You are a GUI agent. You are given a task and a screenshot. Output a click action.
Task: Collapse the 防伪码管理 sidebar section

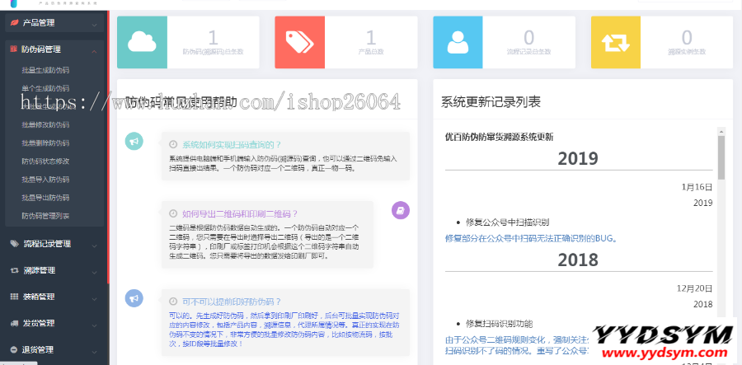[x=54, y=49]
